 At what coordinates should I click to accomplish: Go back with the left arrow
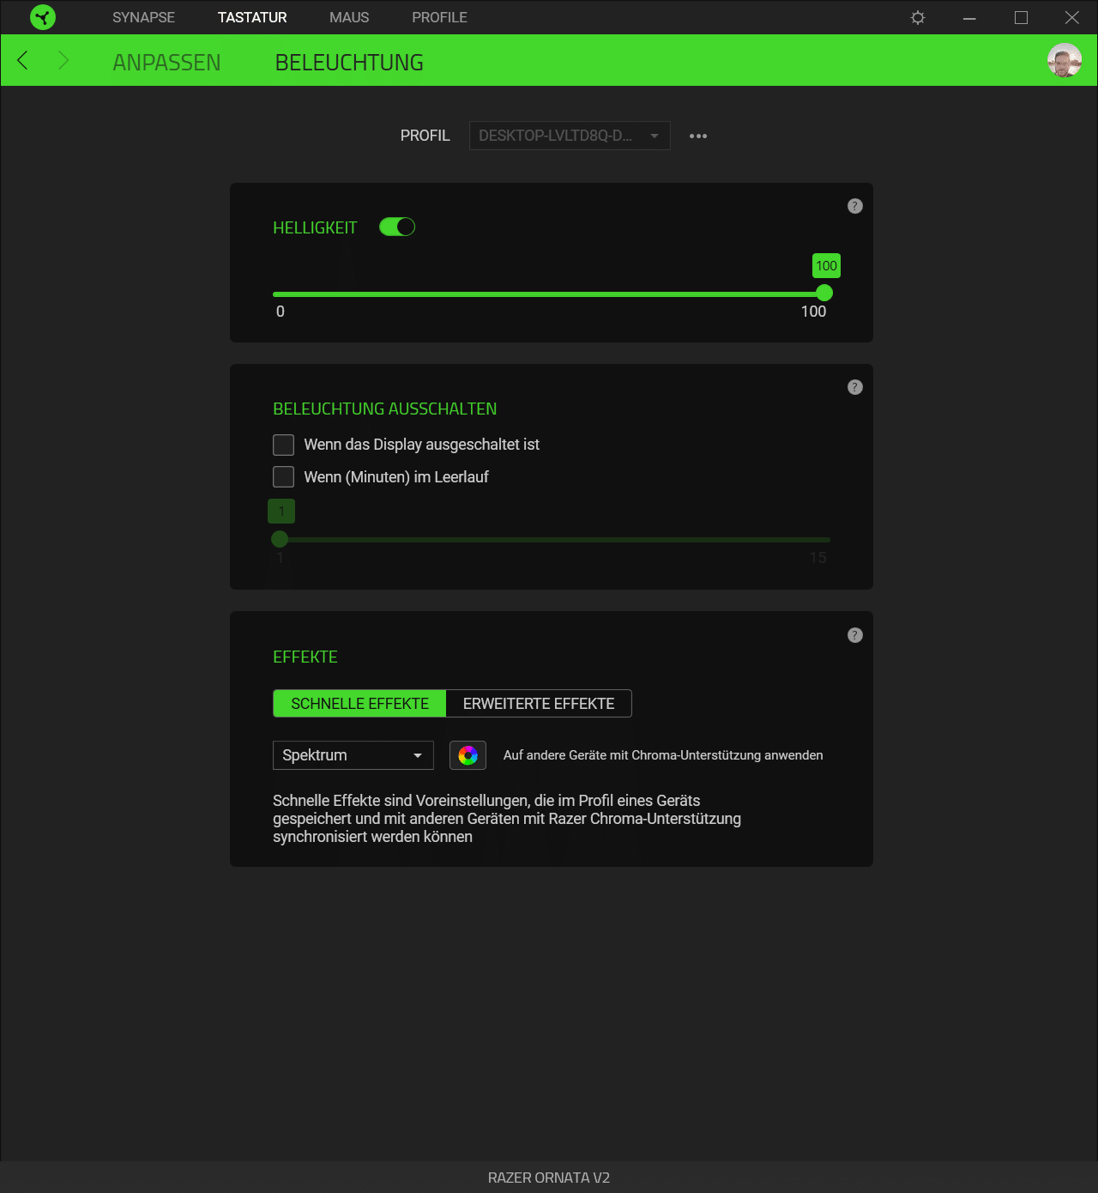[23, 60]
